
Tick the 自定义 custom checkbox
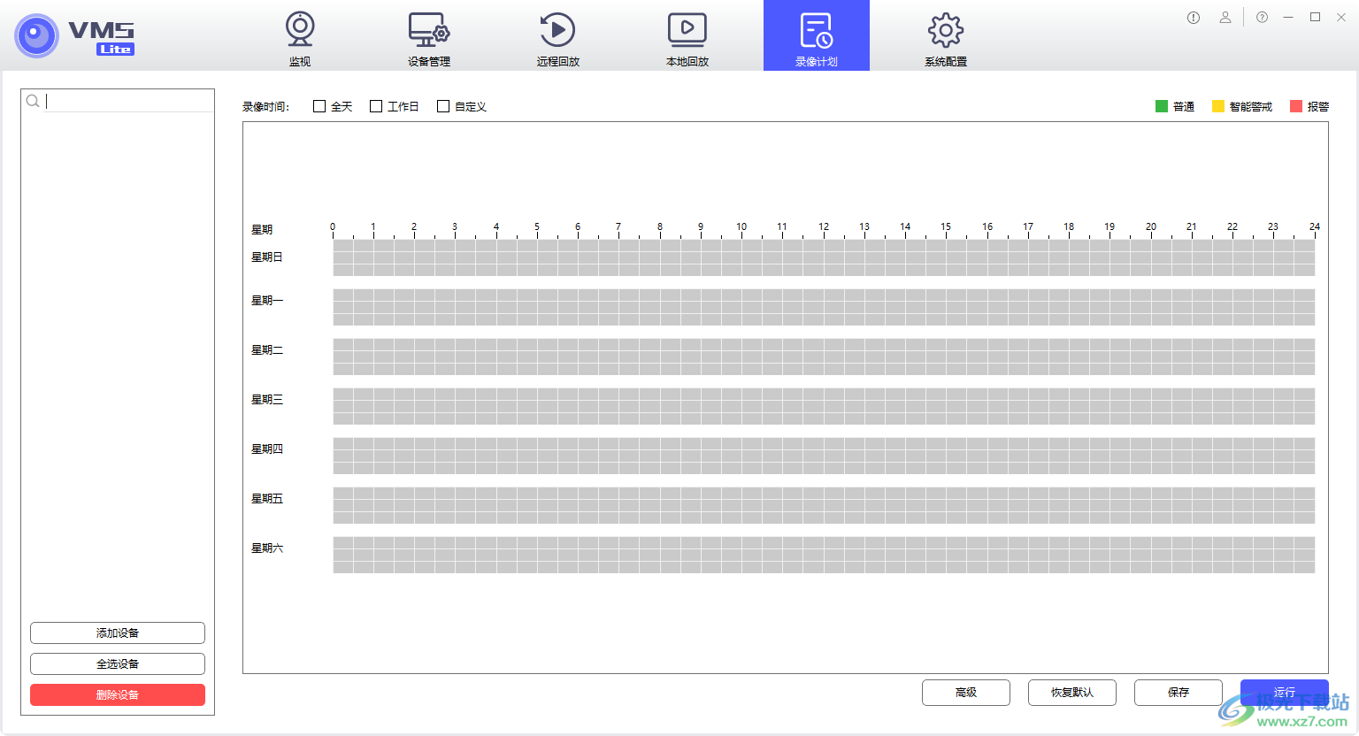click(443, 106)
